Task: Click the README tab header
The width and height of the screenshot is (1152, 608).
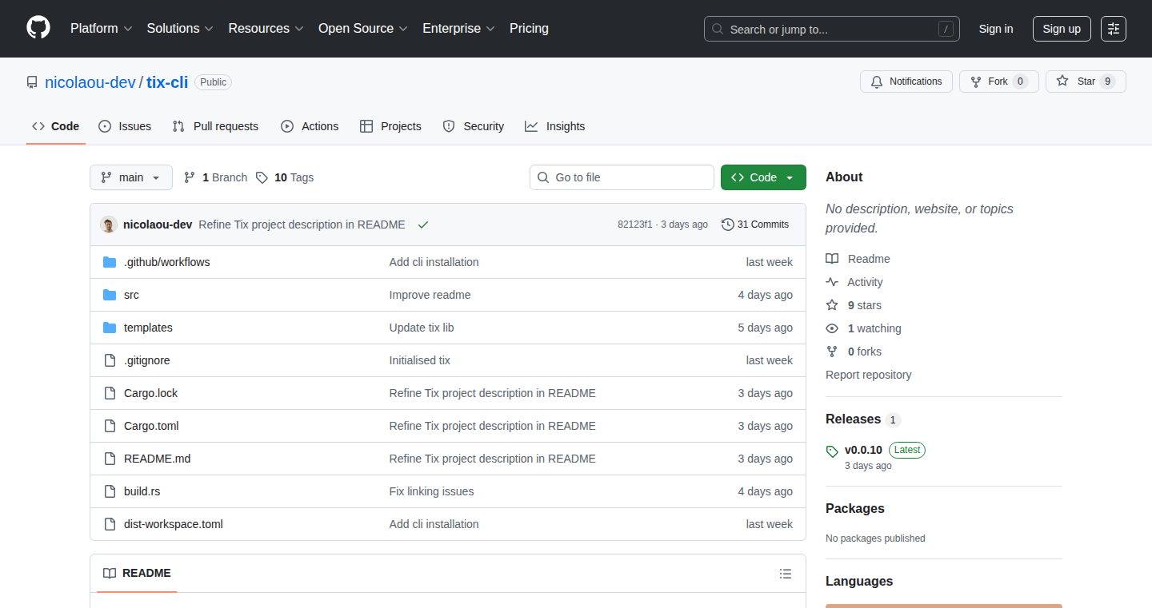Action: [x=137, y=574]
